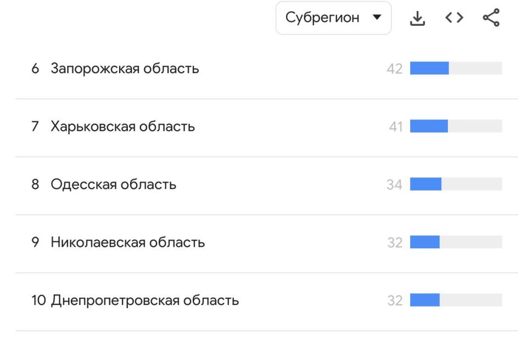This screenshot has width=527, height=345.
Task: Click the value 42 beside Запорожская
Action: [394, 69]
